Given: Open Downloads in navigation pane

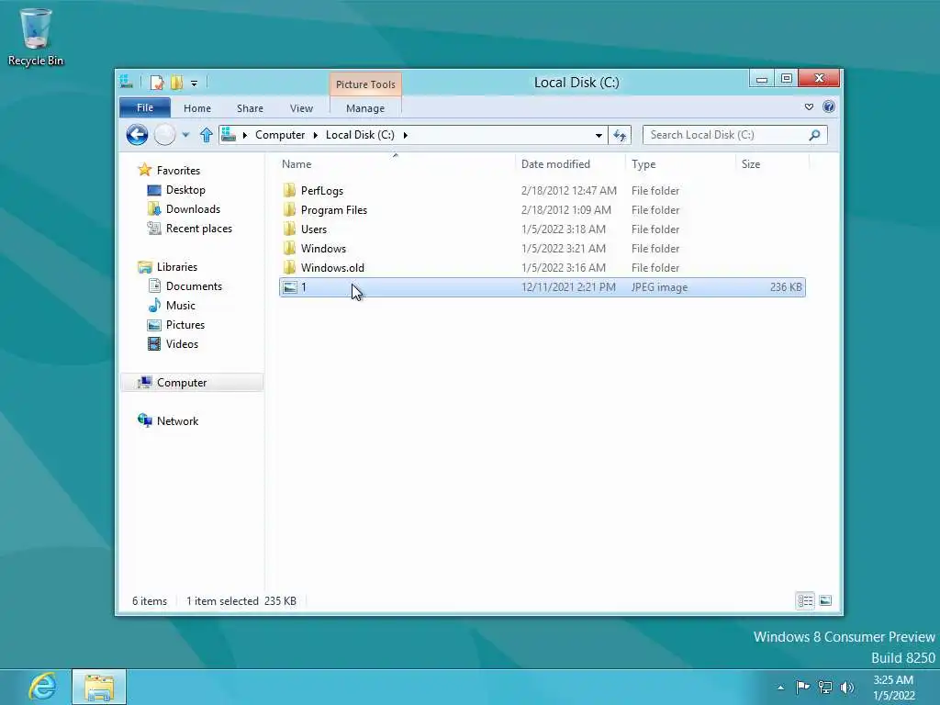Looking at the screenshot, I should (x=193, y=209).
